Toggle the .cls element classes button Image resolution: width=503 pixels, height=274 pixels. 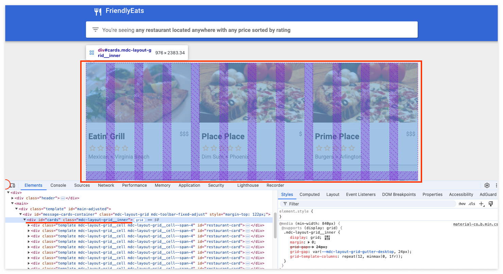(x=472, y=204)
